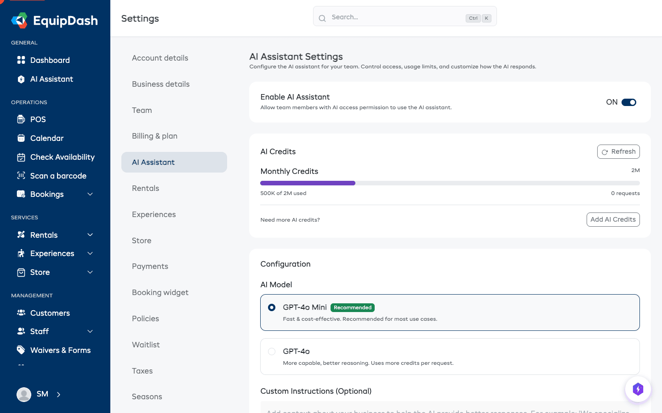The image size is (662, 413).
Task: Click the Monthly Credits progress bar
Action: pos(450,183)
